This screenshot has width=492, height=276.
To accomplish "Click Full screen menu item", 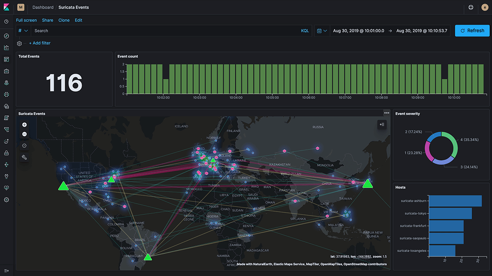I will pyautogui.click(x=26, y=20).
